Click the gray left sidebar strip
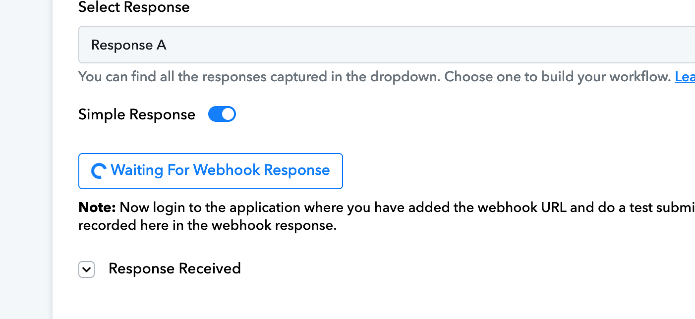 26,159
